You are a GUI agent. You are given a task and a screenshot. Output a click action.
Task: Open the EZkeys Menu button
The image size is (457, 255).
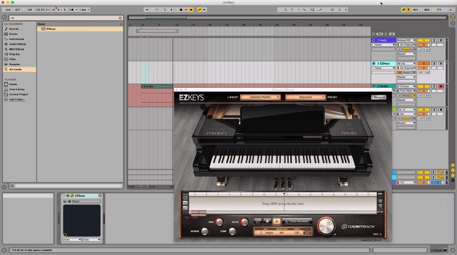pyautogui.click(x=378, y=97)
